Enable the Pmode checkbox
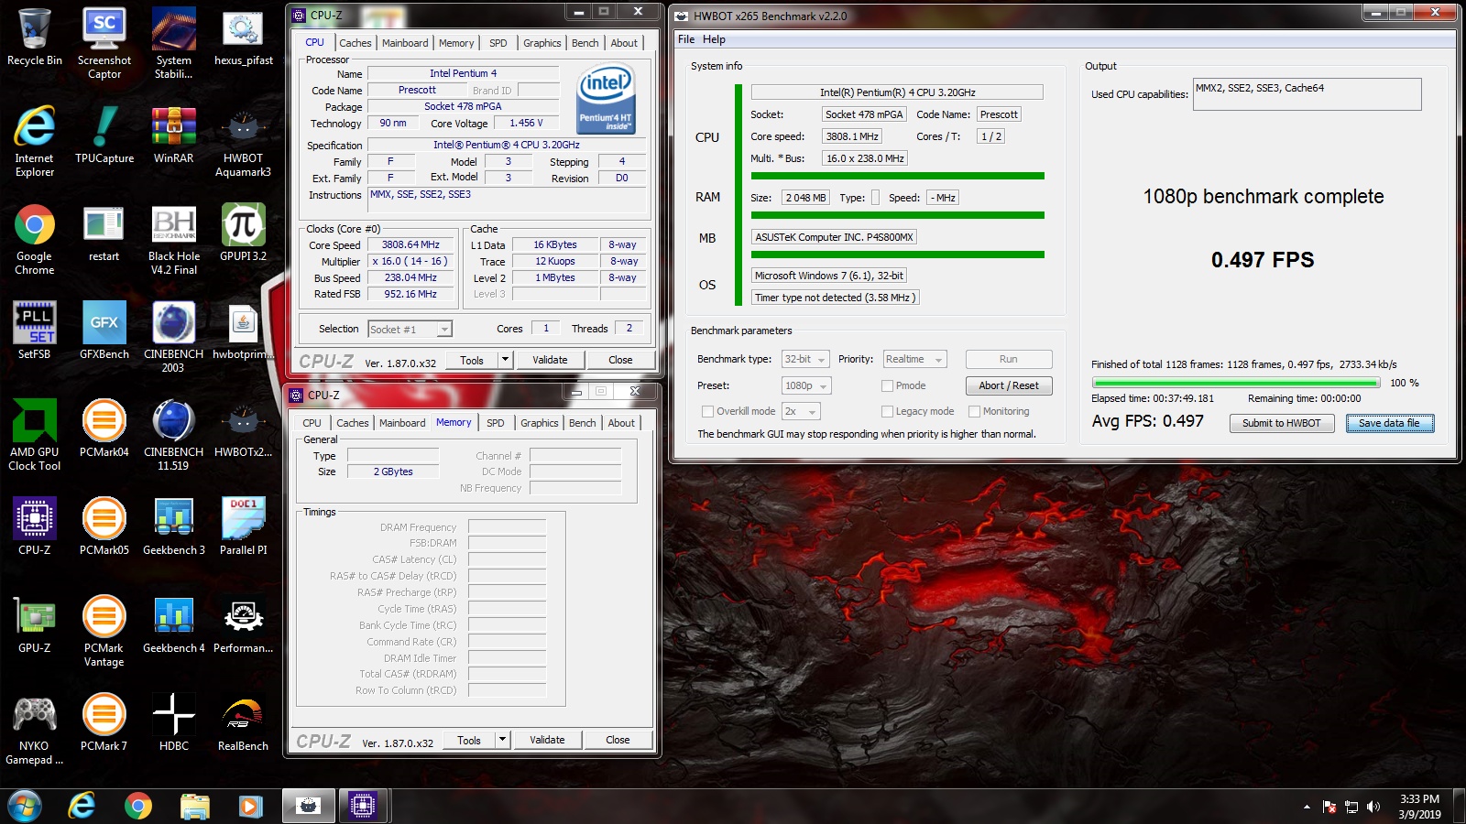The width and height of the screenshot is (1466, 824). [887, 386]
